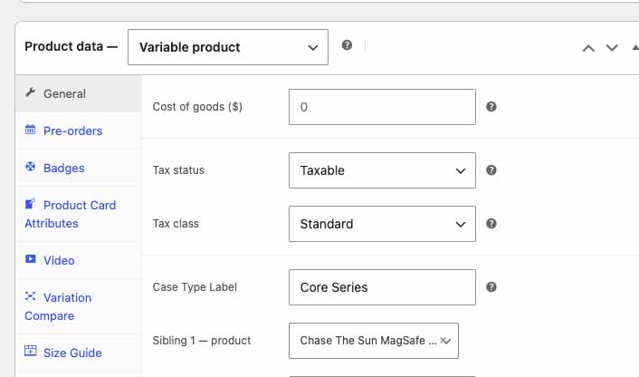Open the Tax class dropdown
Screen dimensions: 639x377
tap(382, 224)
